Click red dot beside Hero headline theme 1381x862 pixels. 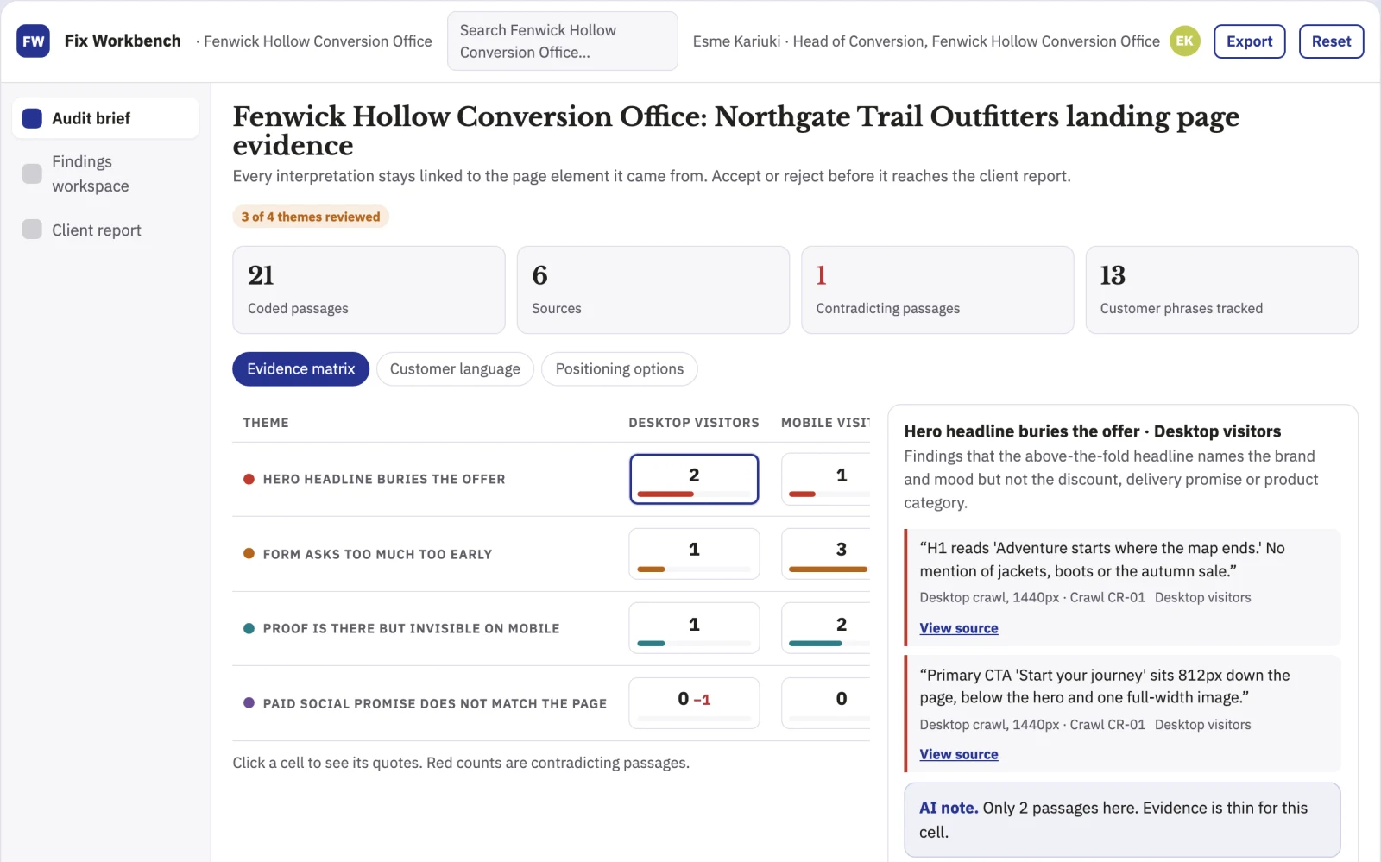click(249, 479)
